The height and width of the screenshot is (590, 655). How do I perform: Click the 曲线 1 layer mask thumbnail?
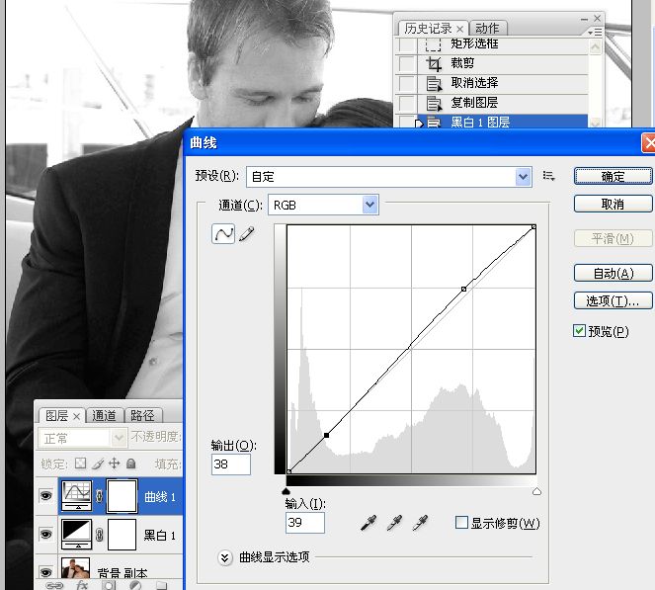(x=122, y=495)
